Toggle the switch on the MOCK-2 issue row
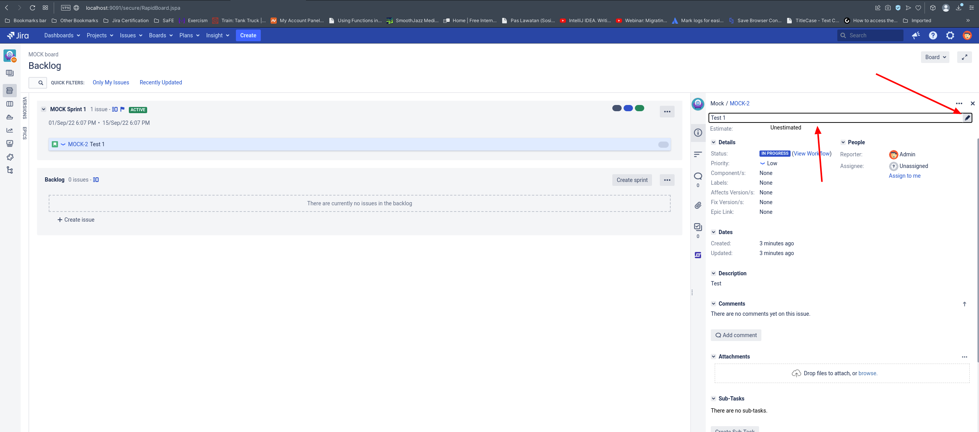The width and height of the screenshot is (979, 432). [663, 144]
